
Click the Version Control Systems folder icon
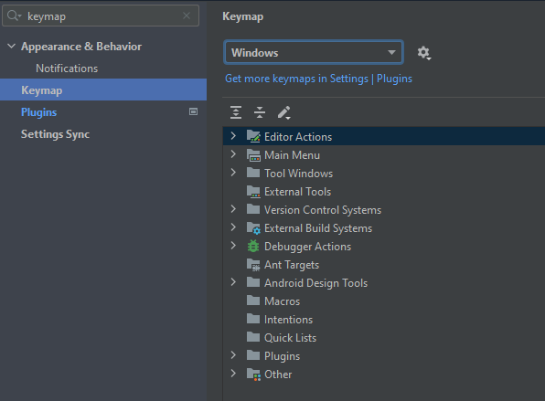click(x=253, y=209)
